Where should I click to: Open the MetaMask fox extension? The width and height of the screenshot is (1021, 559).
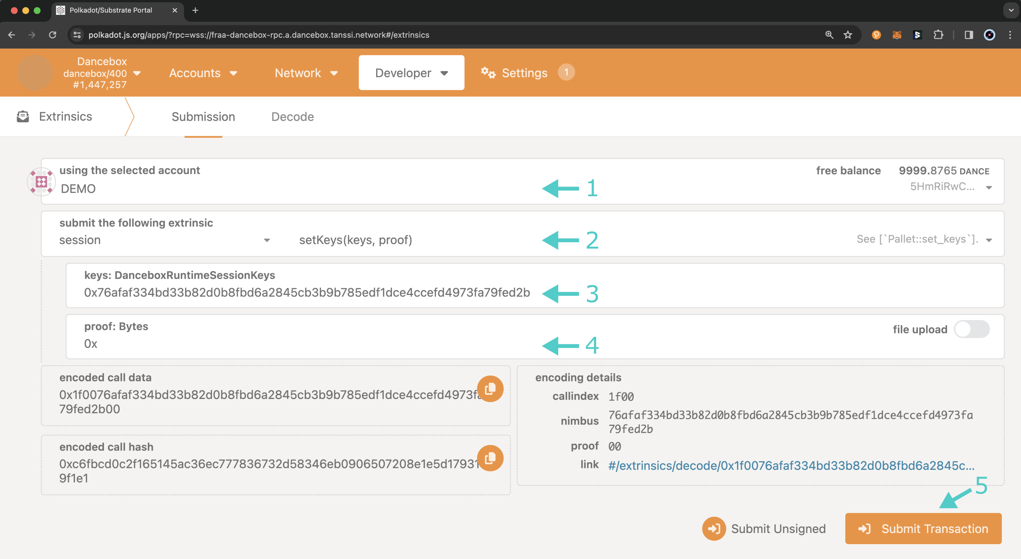point(897,35)
